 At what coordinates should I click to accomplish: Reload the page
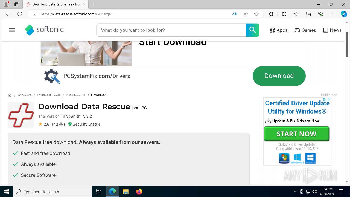click(x=20, y=14)
